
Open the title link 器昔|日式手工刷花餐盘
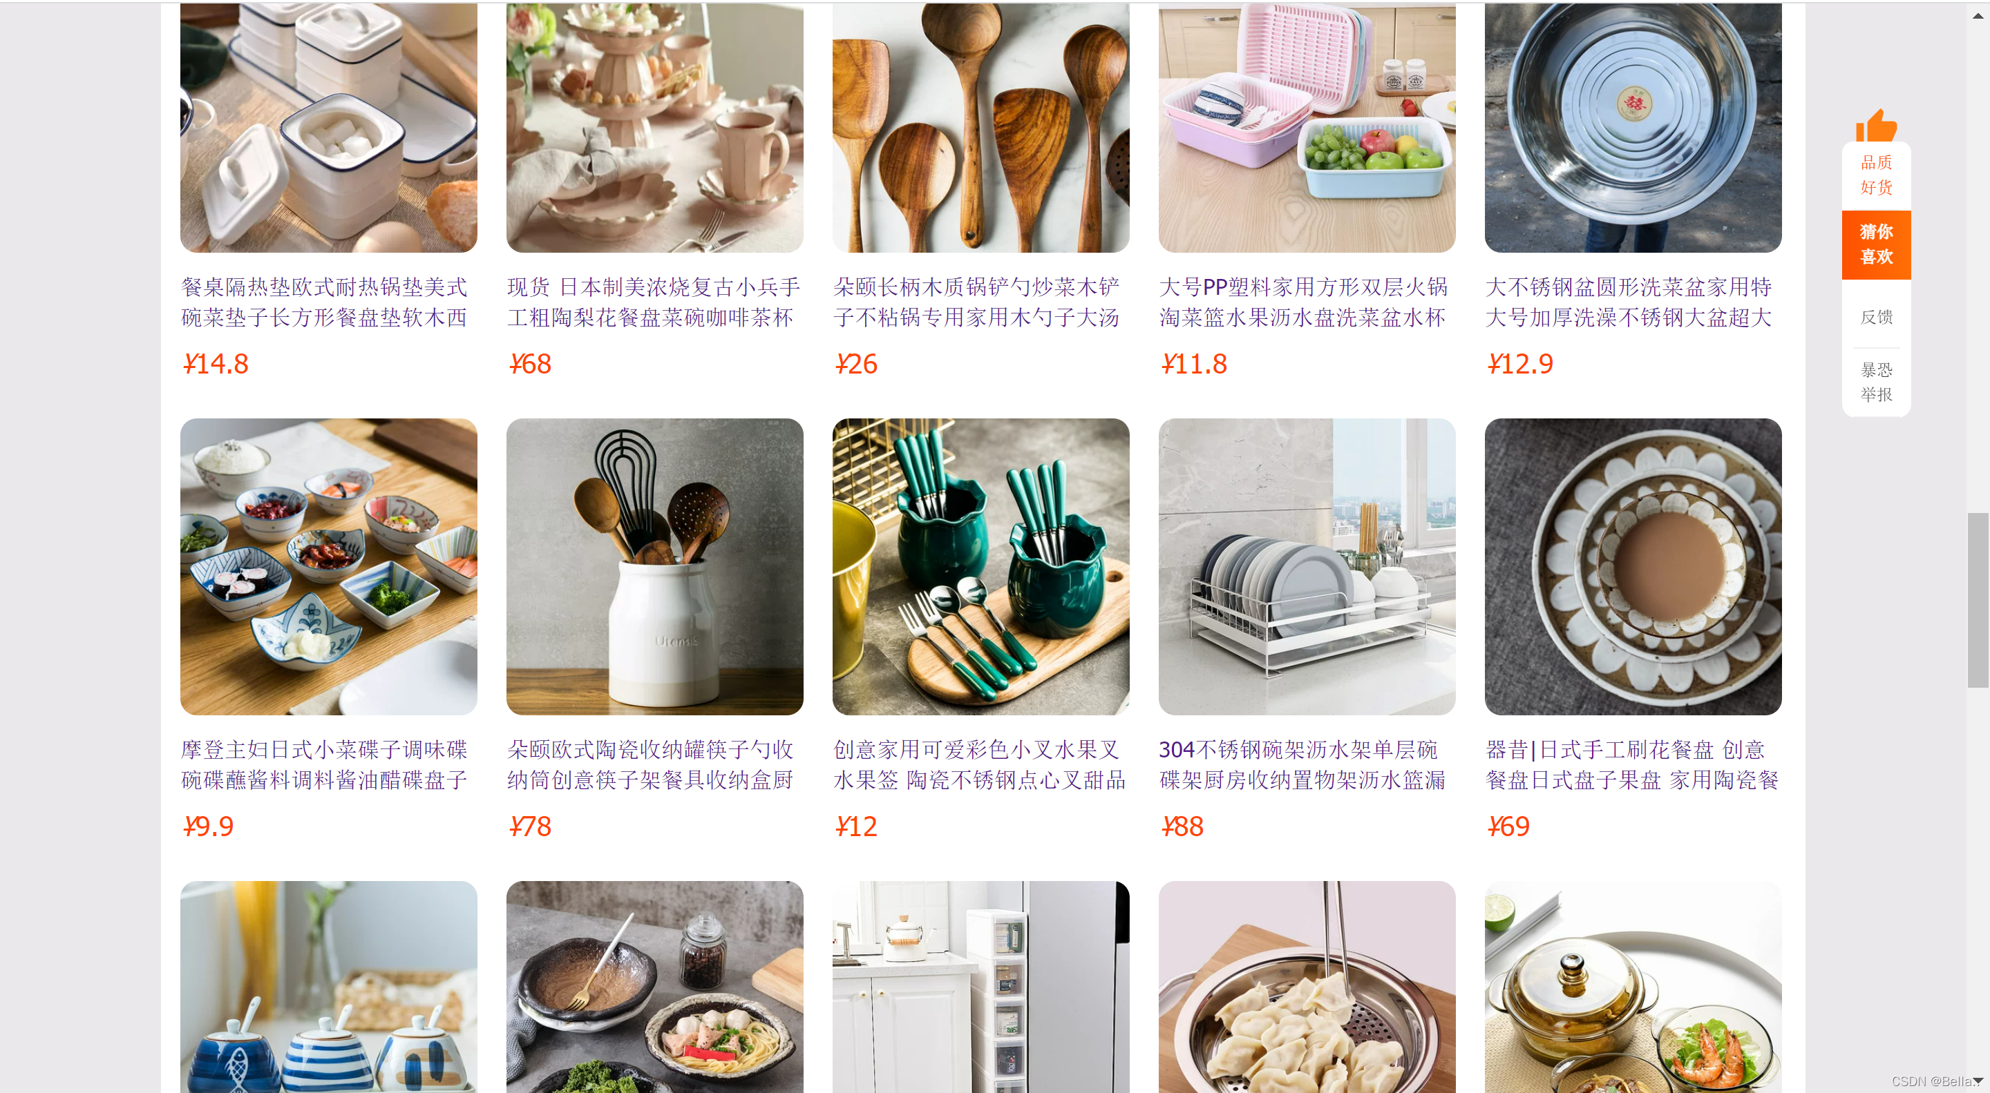1631,764
